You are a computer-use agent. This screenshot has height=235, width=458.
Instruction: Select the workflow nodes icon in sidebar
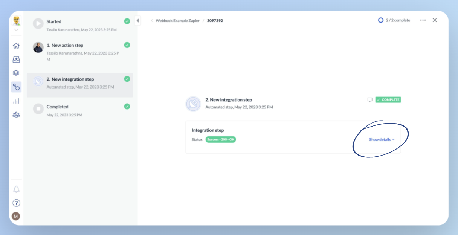(x=16, y=87)
